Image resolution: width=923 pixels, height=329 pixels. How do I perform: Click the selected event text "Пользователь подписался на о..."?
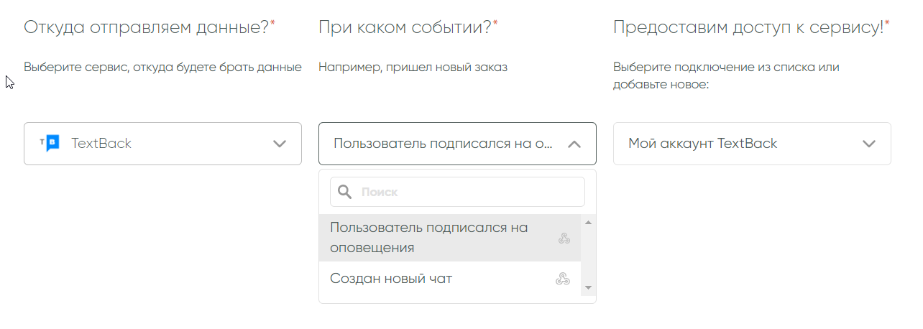pos(443,144)
